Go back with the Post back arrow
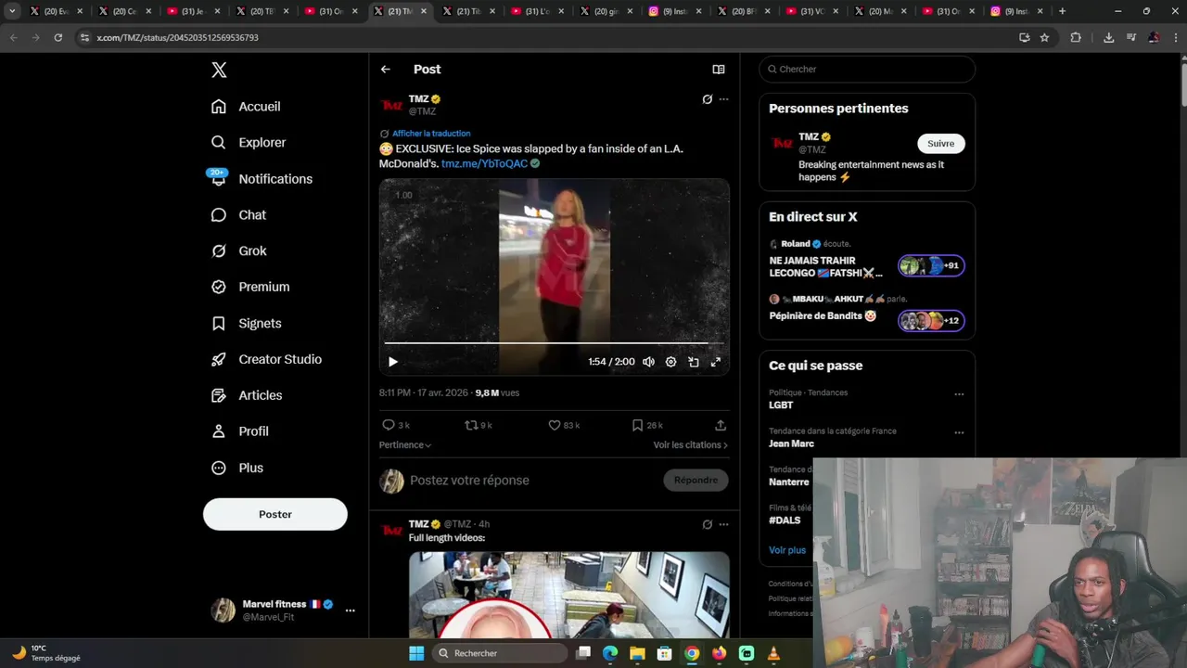The height and width of the screenshot is (668, 1187). tap(386, 70)
